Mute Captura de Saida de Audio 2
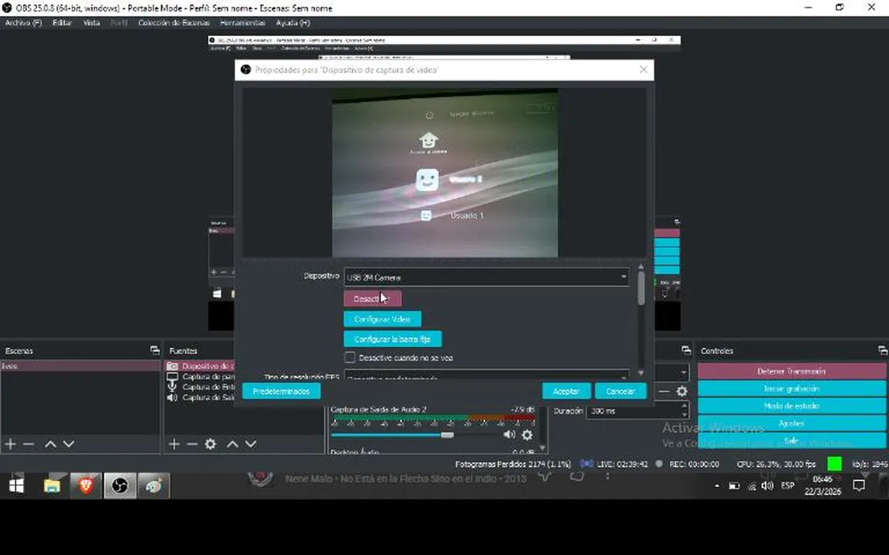This screenshot has height=555, width=889. click(509, 435)
